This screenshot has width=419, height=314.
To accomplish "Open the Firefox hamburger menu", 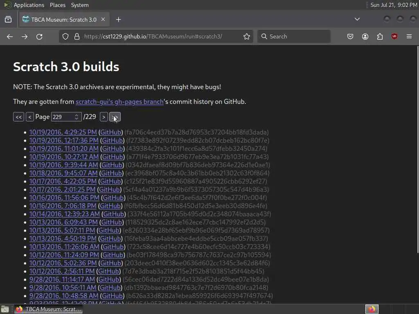I will pyautogui.click(x=409, y=36).
